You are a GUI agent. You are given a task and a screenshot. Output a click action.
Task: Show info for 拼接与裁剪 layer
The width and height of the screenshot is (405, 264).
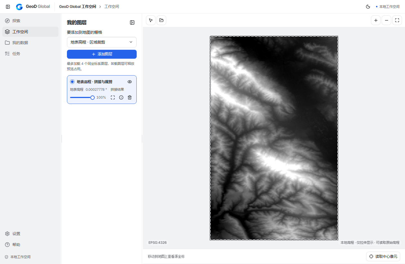(x=121, y=97)
